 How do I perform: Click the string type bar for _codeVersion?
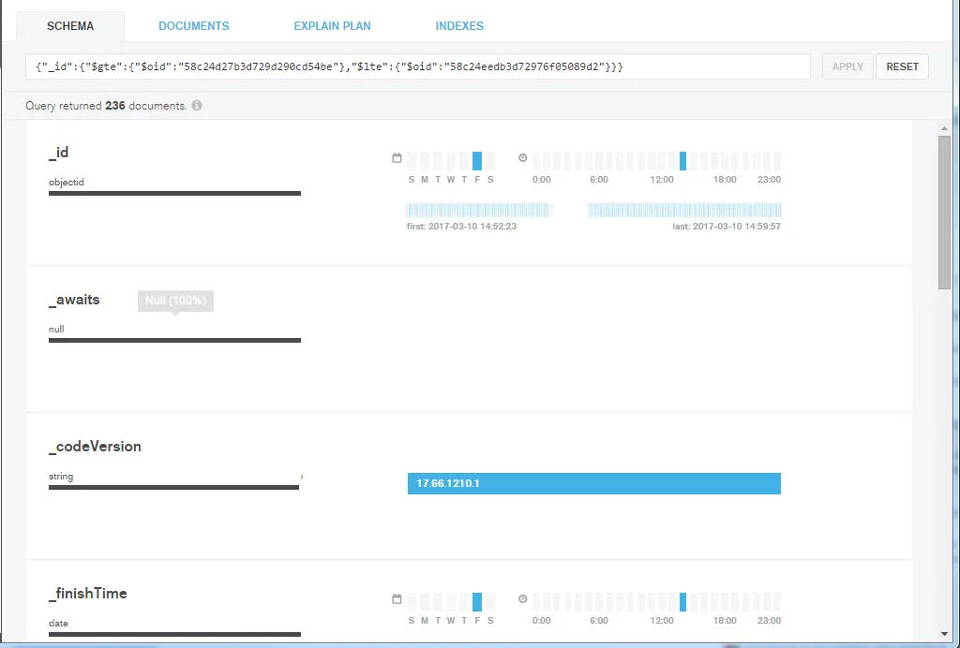[173, 487]
